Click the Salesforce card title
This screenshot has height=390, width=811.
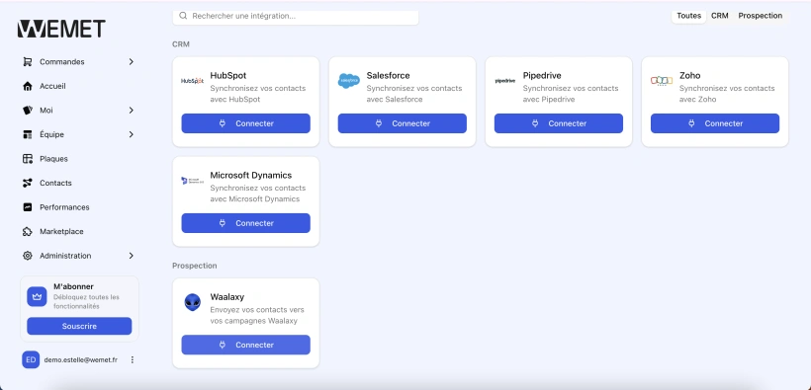pos(388,75)
